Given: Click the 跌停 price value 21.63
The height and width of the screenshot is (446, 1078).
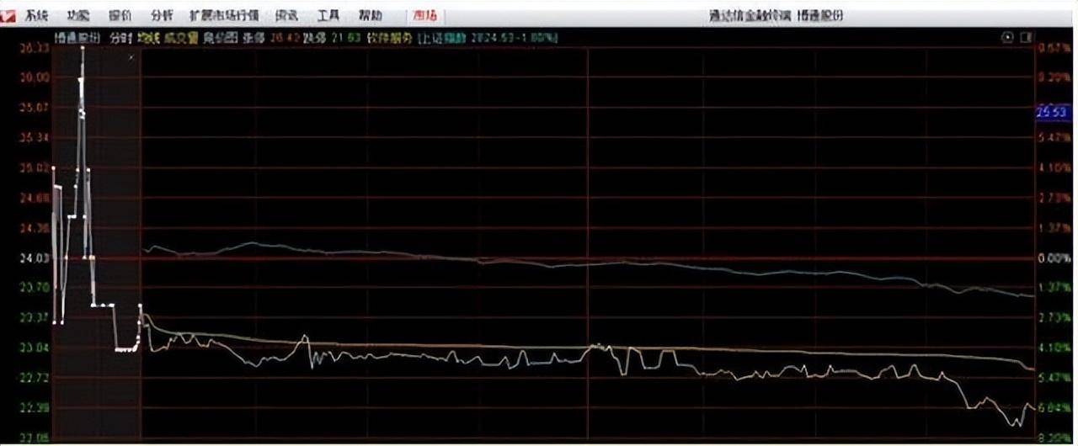Looking at the screenshot, I should click(346, 38).
